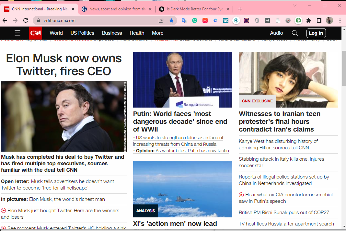Open the green robot extension icon
This screenshot has width=346, height=231.
[x=298, y=20]
